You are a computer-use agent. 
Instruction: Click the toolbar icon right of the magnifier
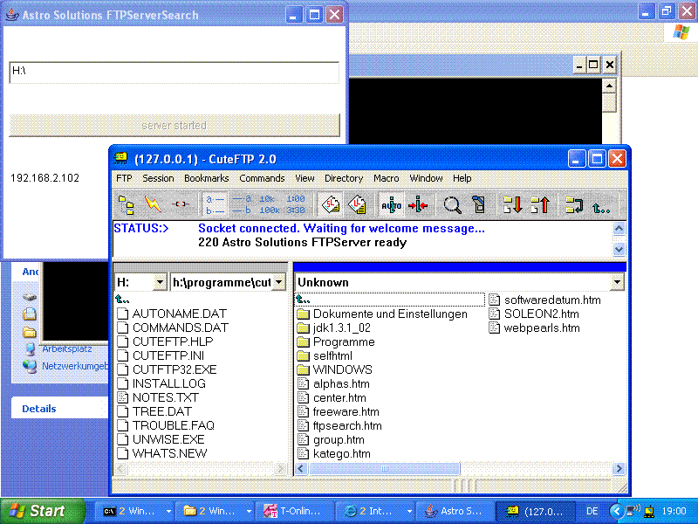pyautogui.click(x=479, y=204)
